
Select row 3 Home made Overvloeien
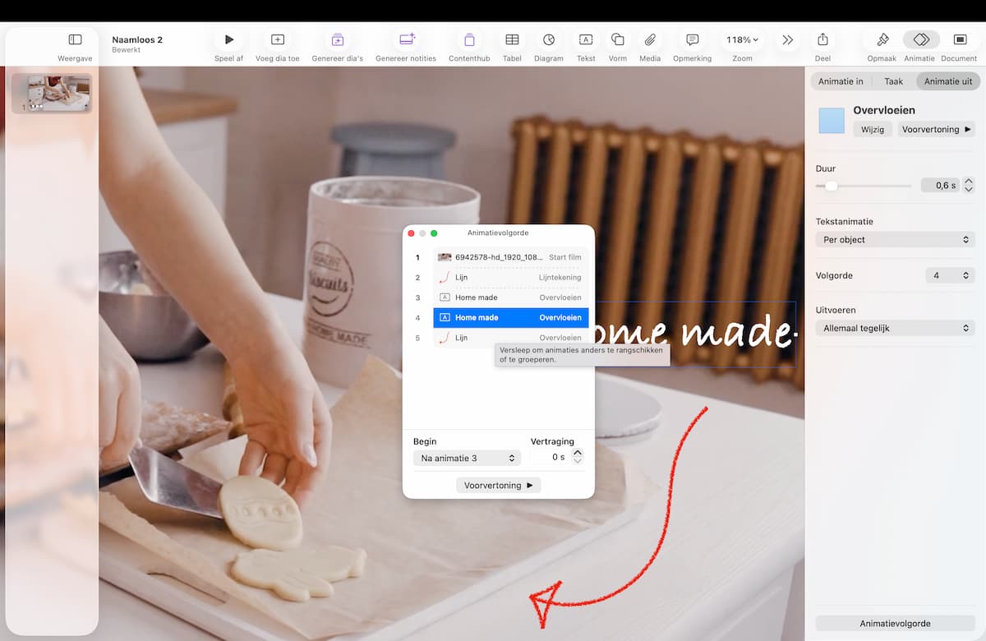[x=511, y=297]
